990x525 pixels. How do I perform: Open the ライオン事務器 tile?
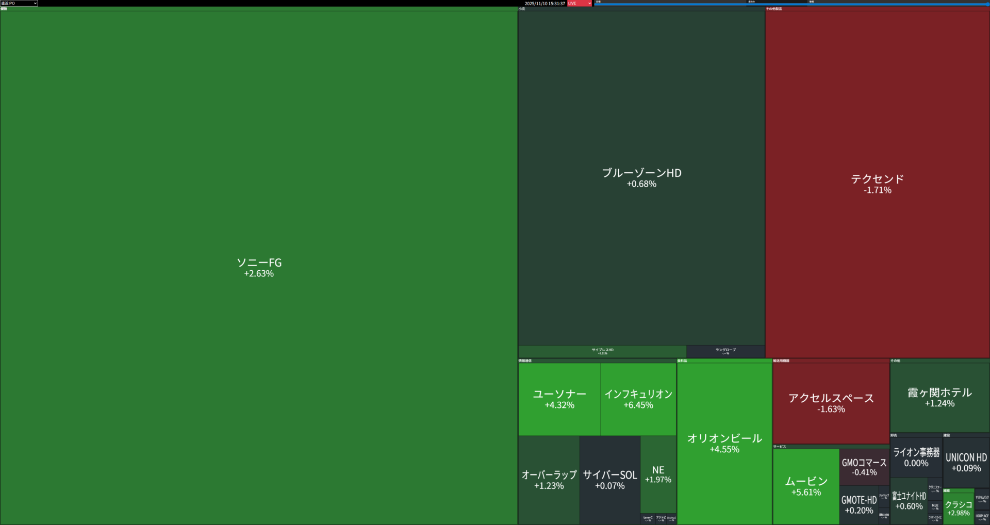coord(916,457)
